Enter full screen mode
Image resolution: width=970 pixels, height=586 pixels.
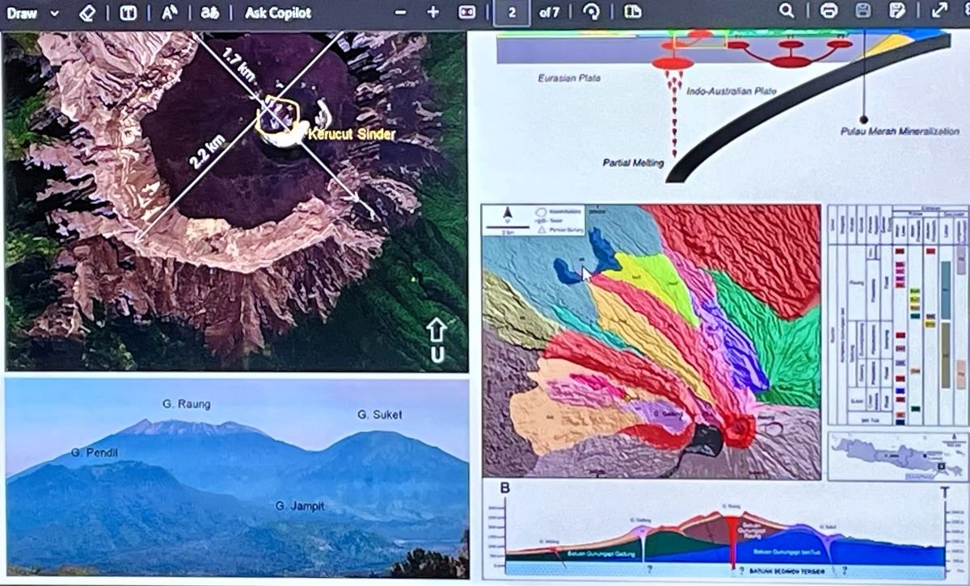point(939,10)
